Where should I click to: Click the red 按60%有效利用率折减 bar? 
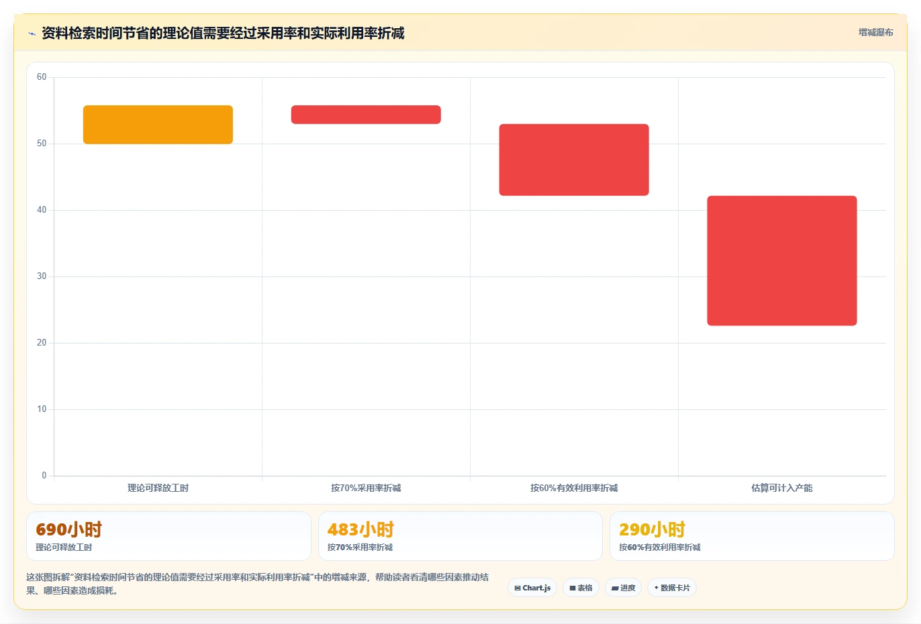(x=574, y=160)
